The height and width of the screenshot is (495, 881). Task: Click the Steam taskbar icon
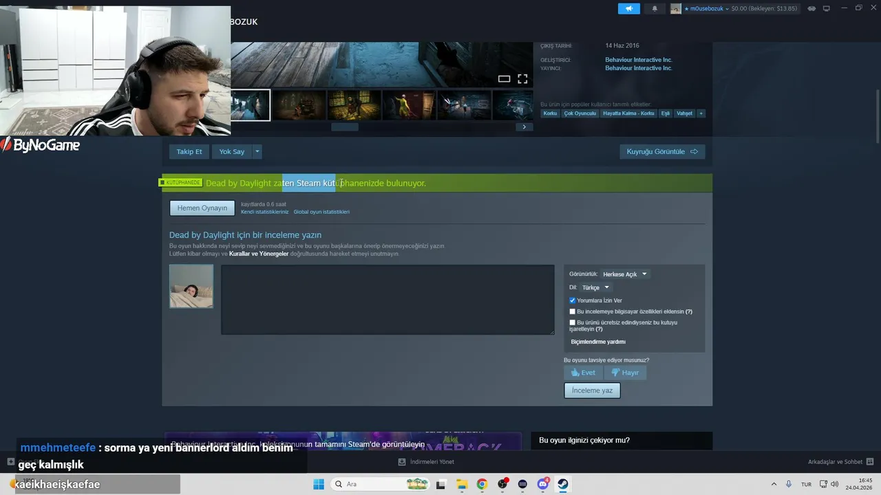[x=563, y=484]
